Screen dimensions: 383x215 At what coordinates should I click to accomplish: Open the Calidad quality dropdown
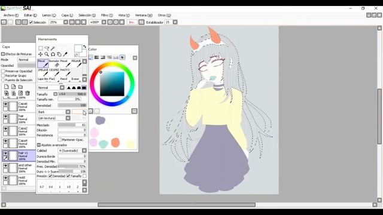(x=84, y=150)
